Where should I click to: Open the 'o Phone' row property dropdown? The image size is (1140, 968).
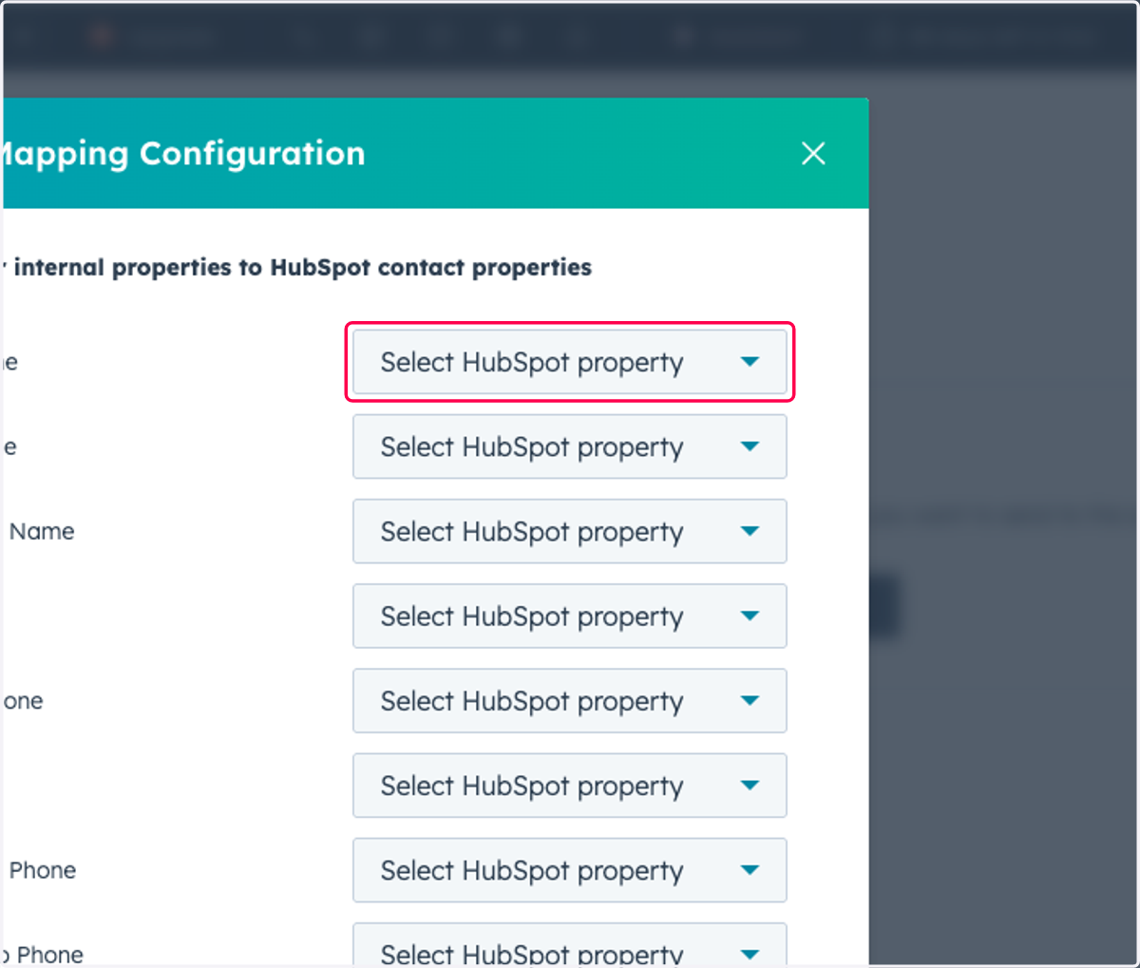coord(570,945)
